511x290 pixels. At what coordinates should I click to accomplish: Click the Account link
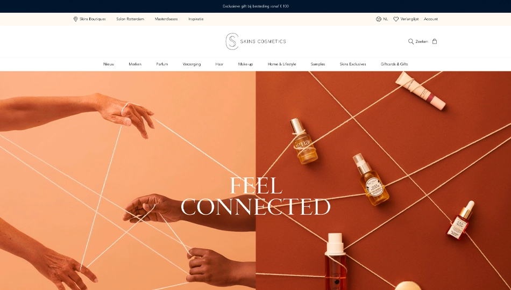tap(430, 19)
